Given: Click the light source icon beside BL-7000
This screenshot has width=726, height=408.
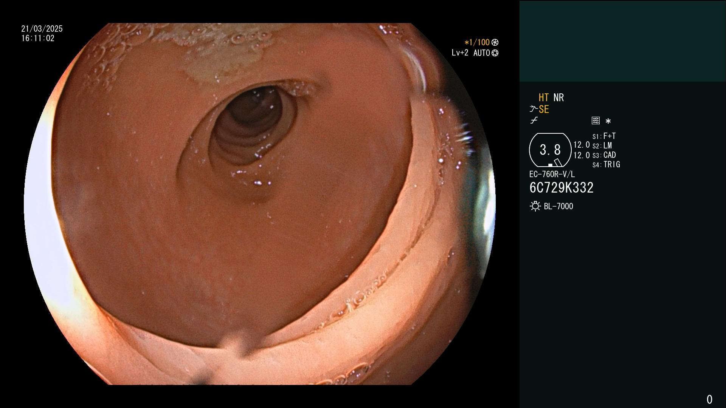Looking at the screenshot, I should pyautogui.click(x=535, y=206).
